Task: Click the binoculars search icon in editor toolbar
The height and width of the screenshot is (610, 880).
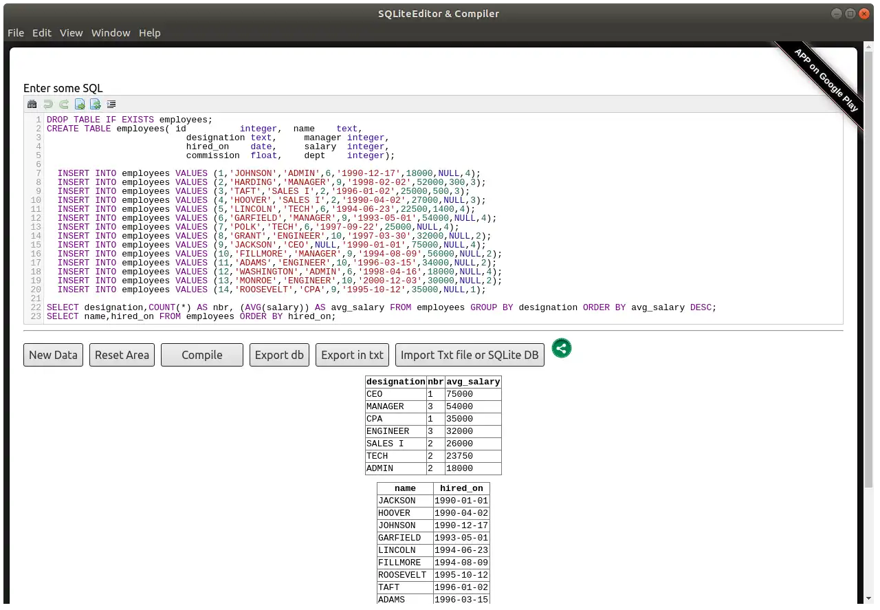Action: [32, 105]
